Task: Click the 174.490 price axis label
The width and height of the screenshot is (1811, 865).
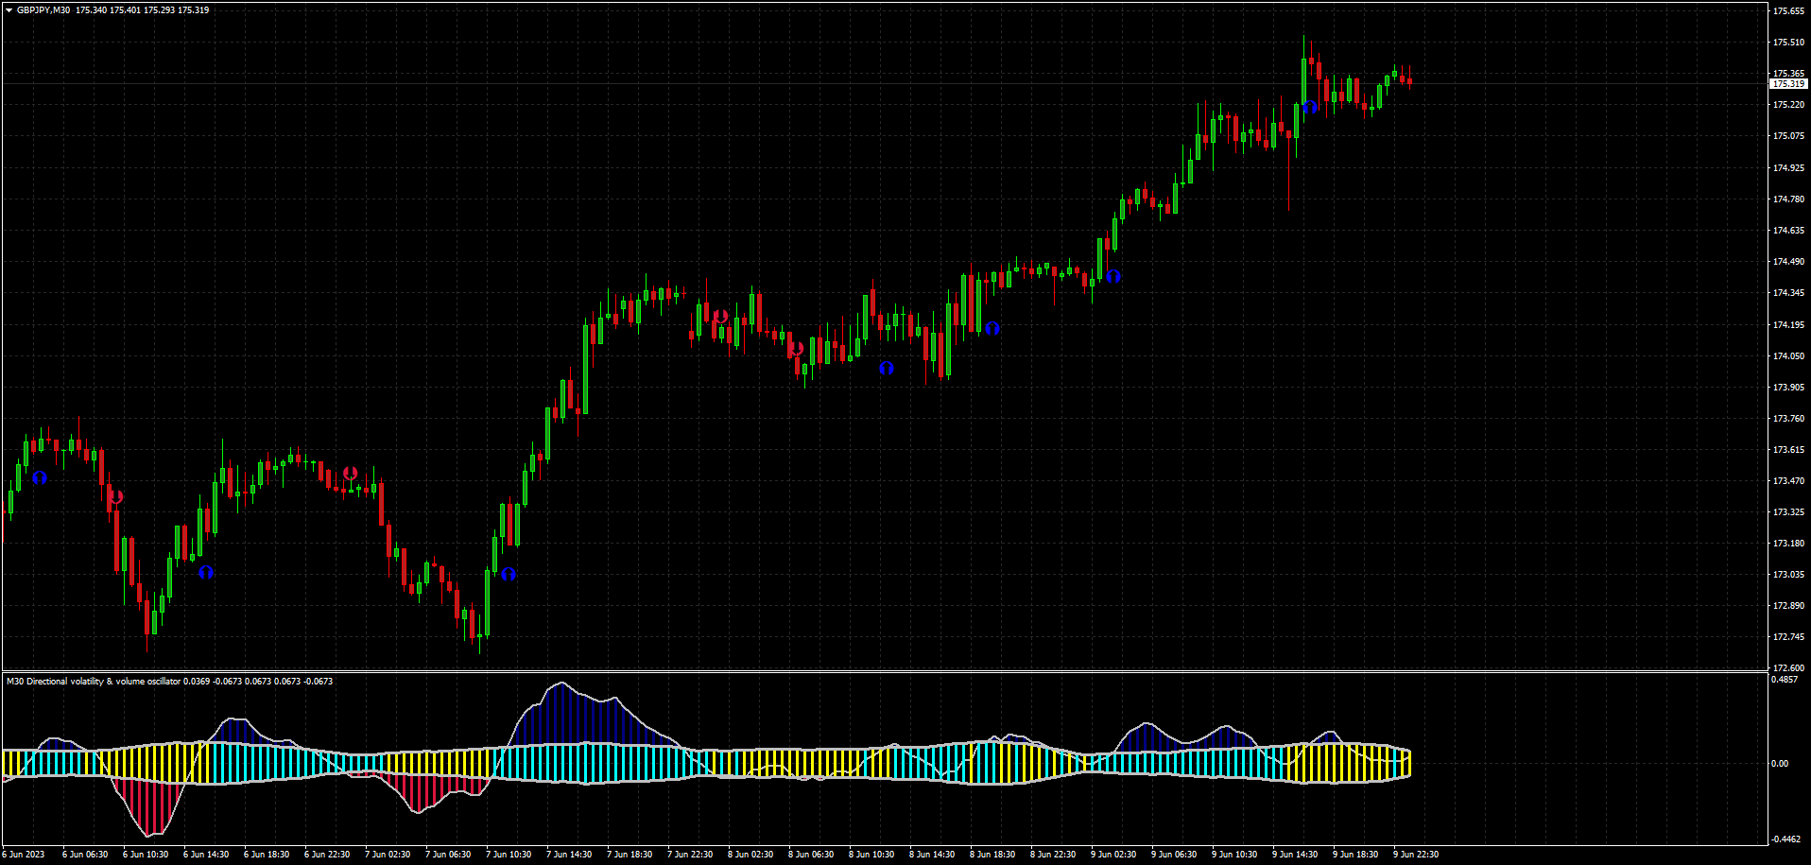Action: (1788, 262)
